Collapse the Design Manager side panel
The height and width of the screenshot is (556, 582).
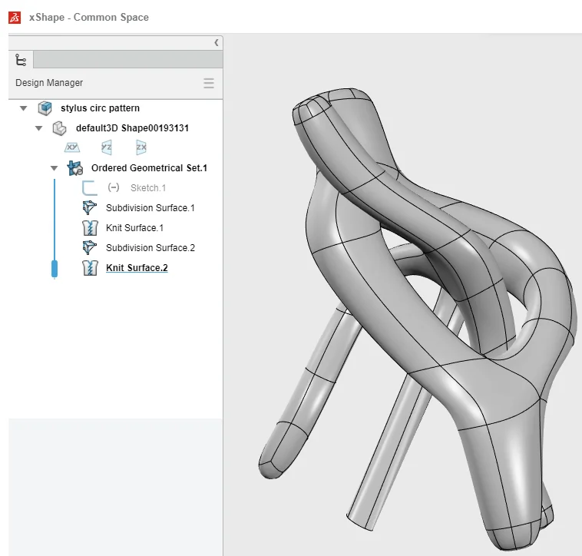coord(216,43)
